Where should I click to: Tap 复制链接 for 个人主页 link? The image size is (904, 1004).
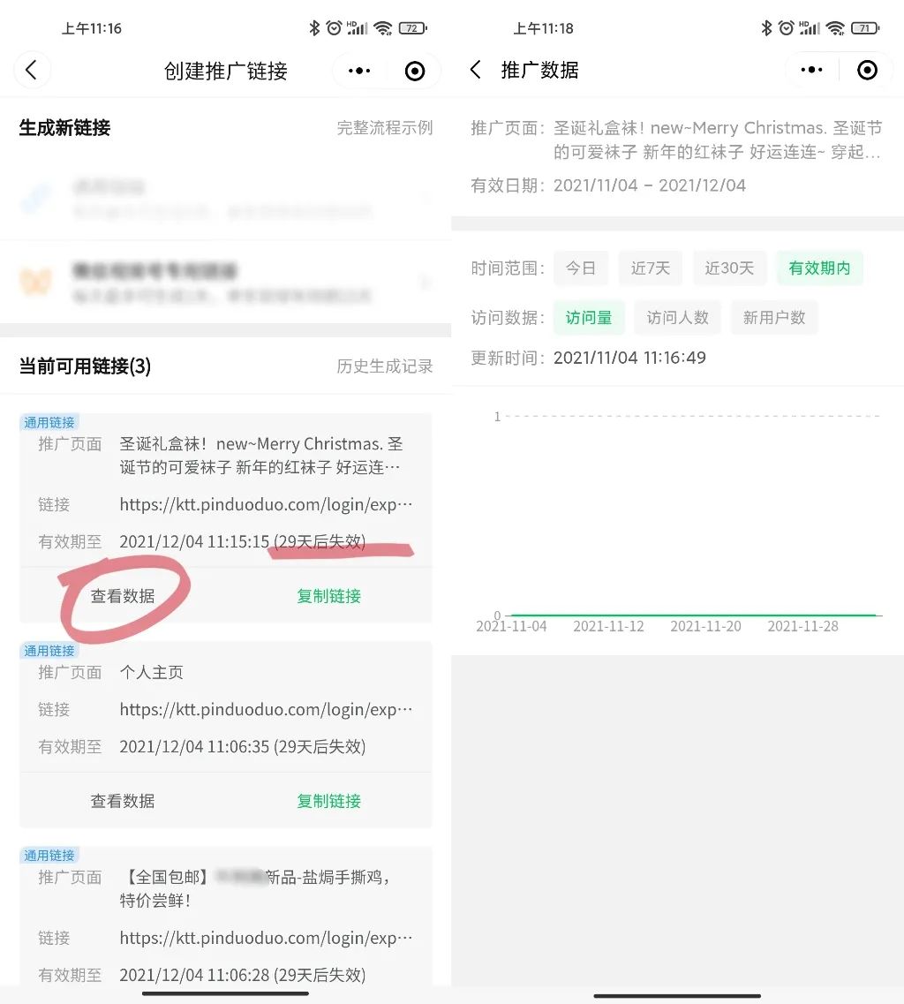[x=329, y=801]
